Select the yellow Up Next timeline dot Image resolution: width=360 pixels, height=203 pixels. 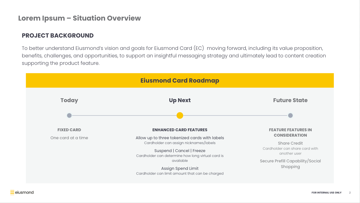(180, 116)
